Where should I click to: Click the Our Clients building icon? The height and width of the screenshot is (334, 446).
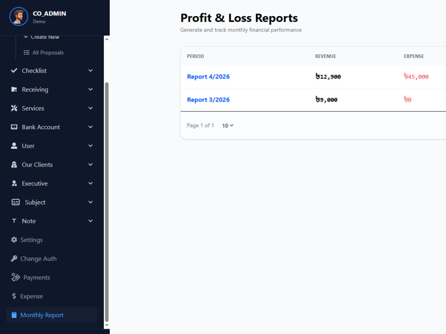(14, 164)
